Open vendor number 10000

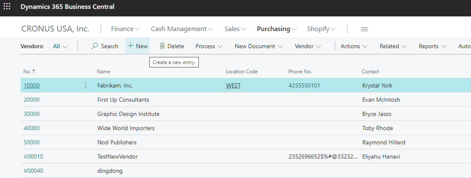pos(32,85)
